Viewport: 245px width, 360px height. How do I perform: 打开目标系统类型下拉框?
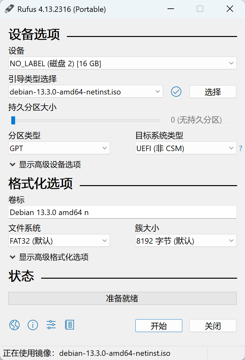186,148
